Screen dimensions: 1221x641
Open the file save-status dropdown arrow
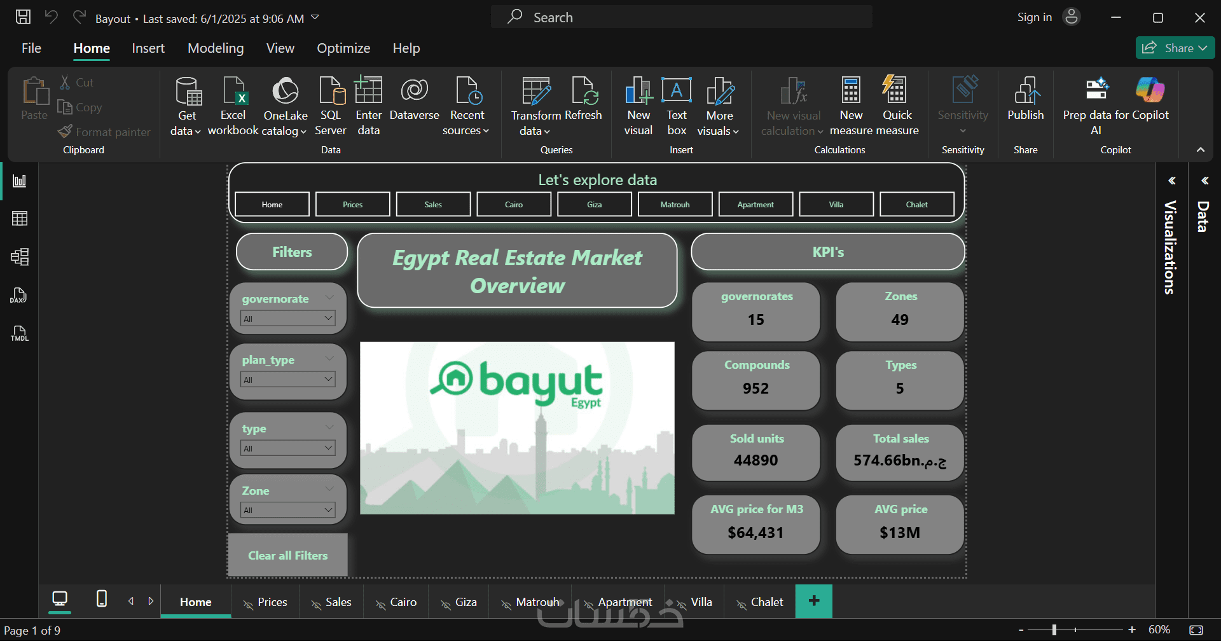pyautogui.click(x=315, y=18)
